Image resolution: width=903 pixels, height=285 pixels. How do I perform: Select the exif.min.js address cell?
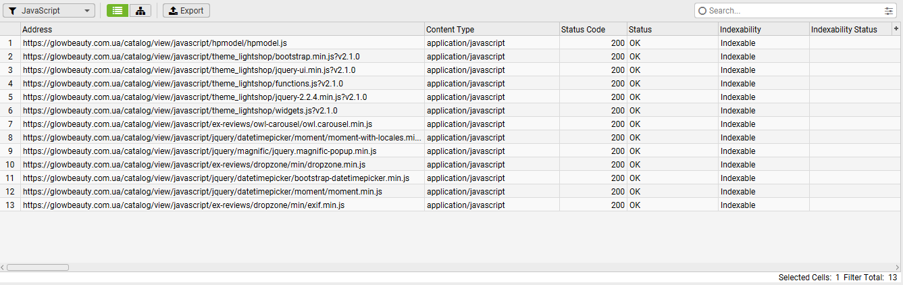coord(184,205)
